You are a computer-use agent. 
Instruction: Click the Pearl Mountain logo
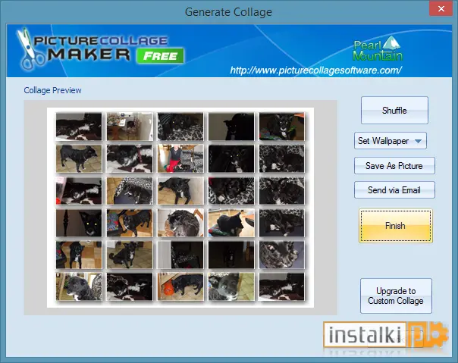378,49
